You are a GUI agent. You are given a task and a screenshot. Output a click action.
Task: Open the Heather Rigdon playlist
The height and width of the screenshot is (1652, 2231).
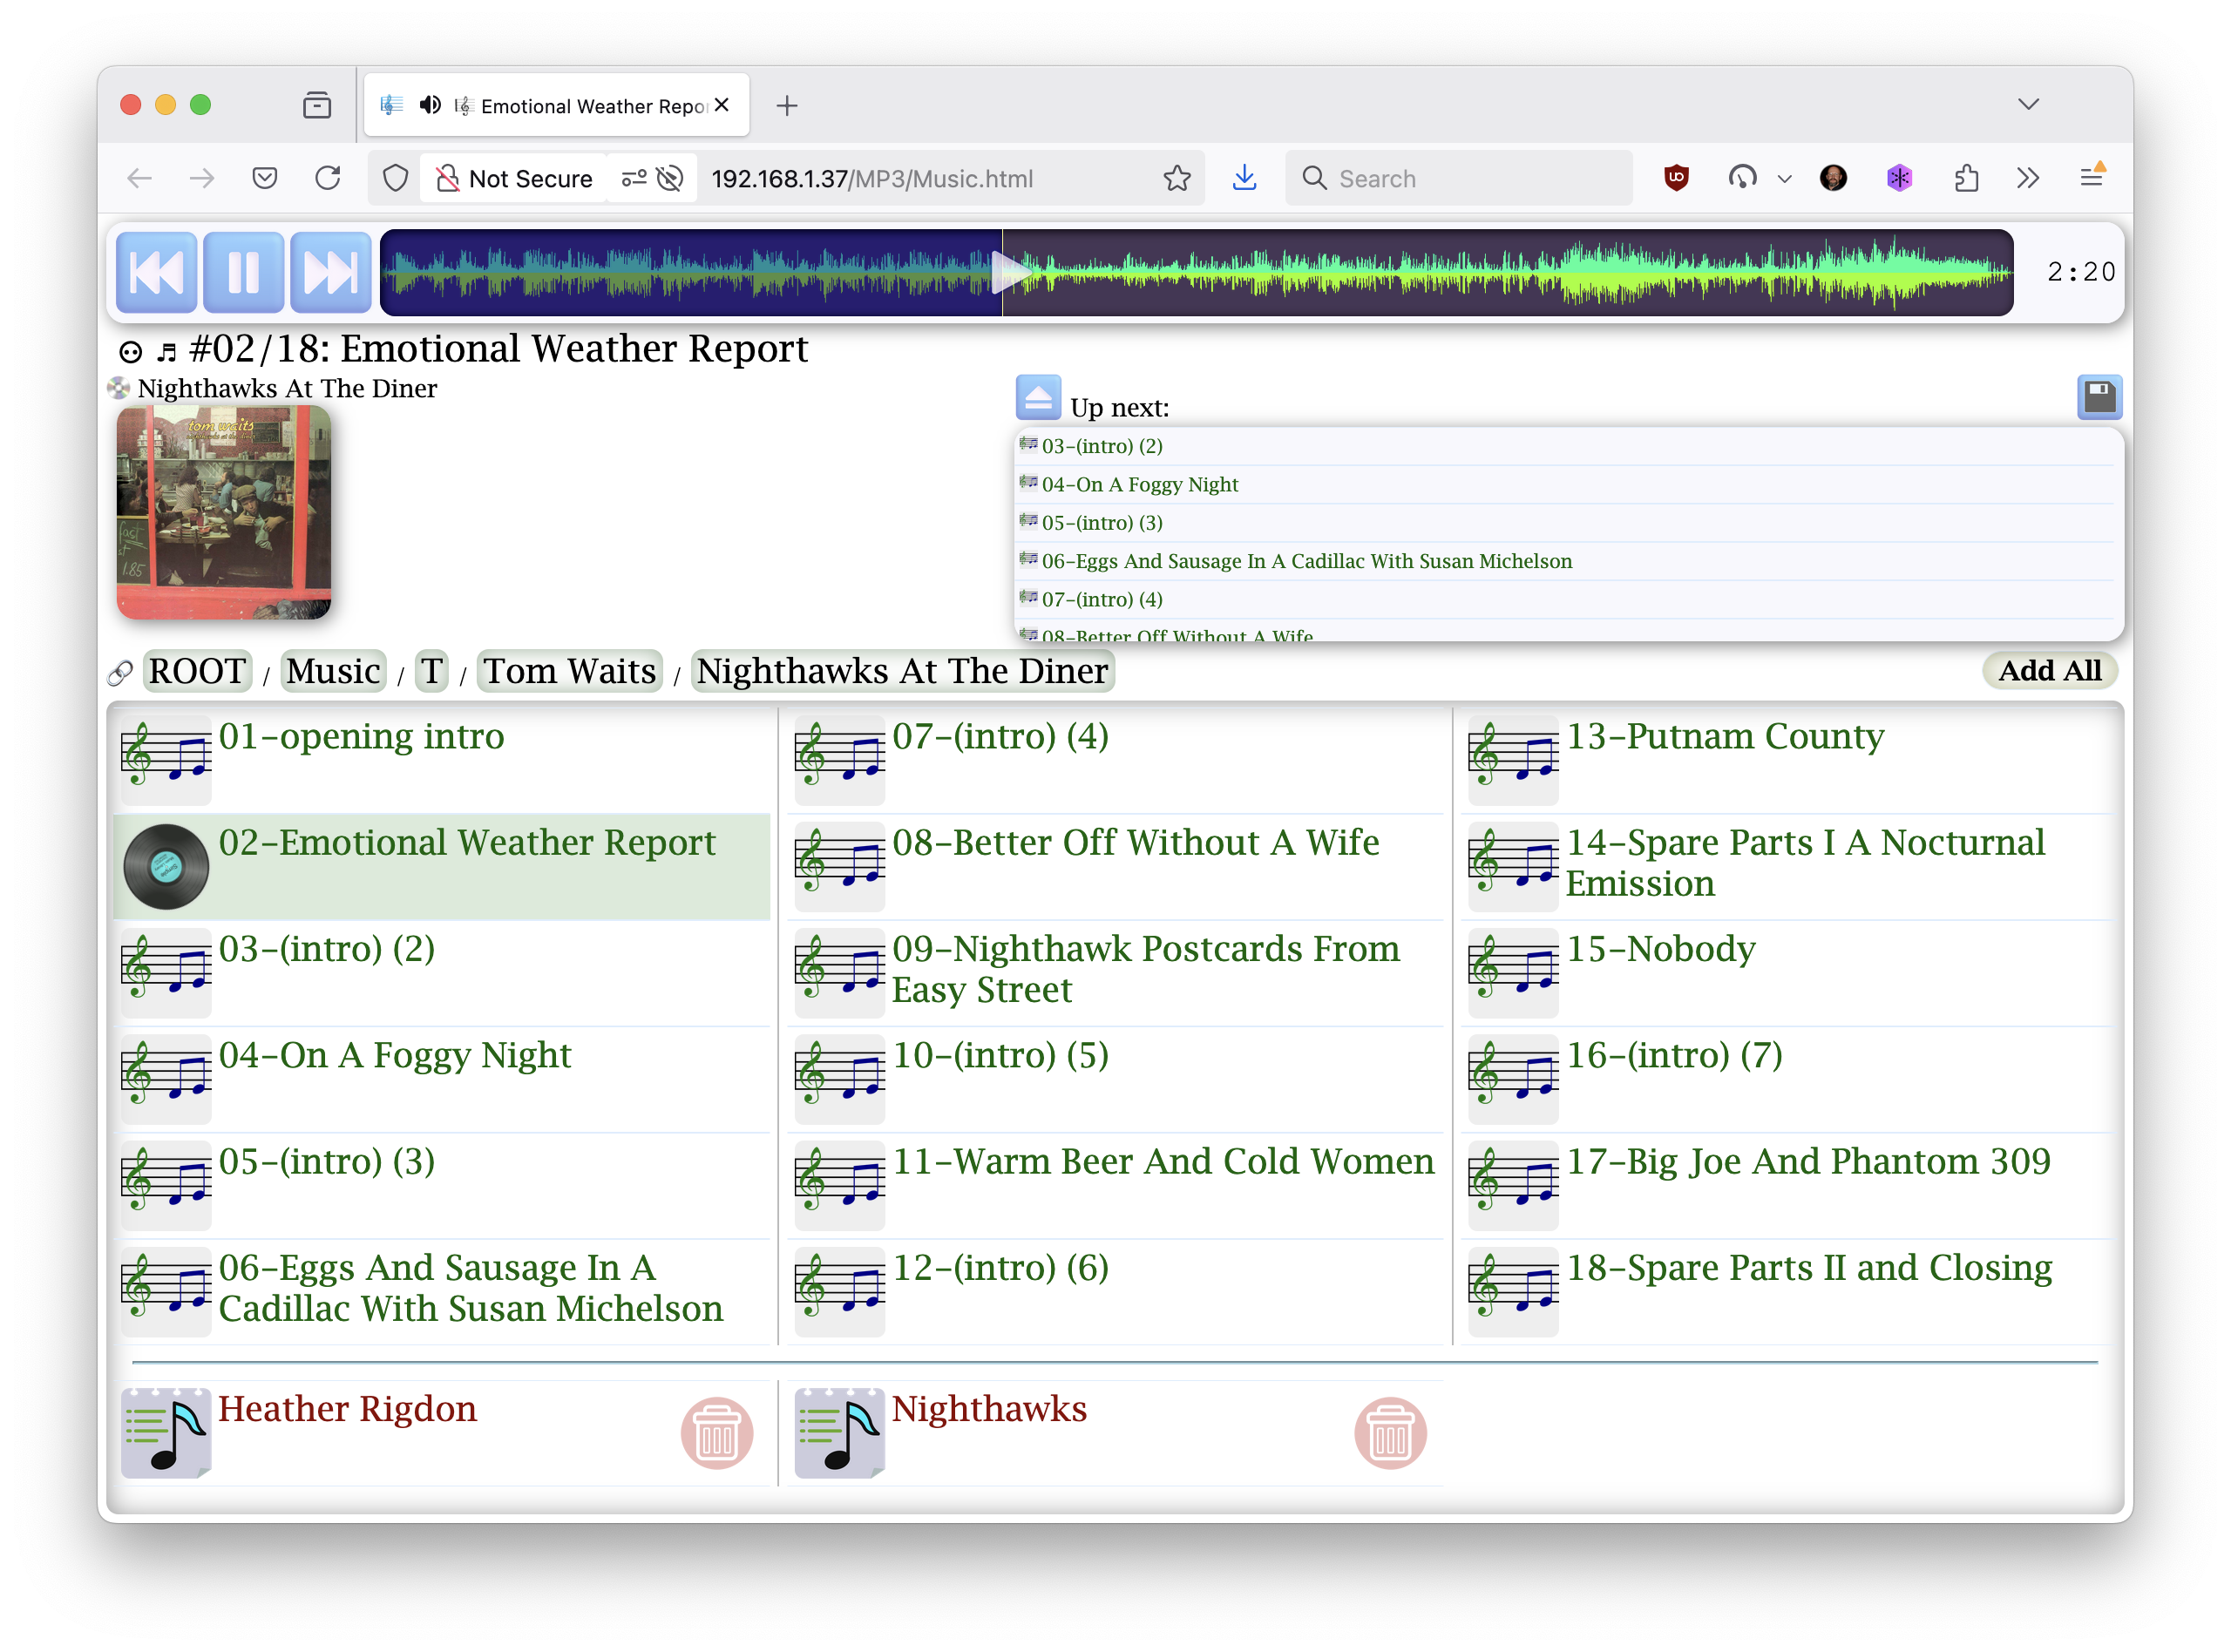(x=347, y=1409)
